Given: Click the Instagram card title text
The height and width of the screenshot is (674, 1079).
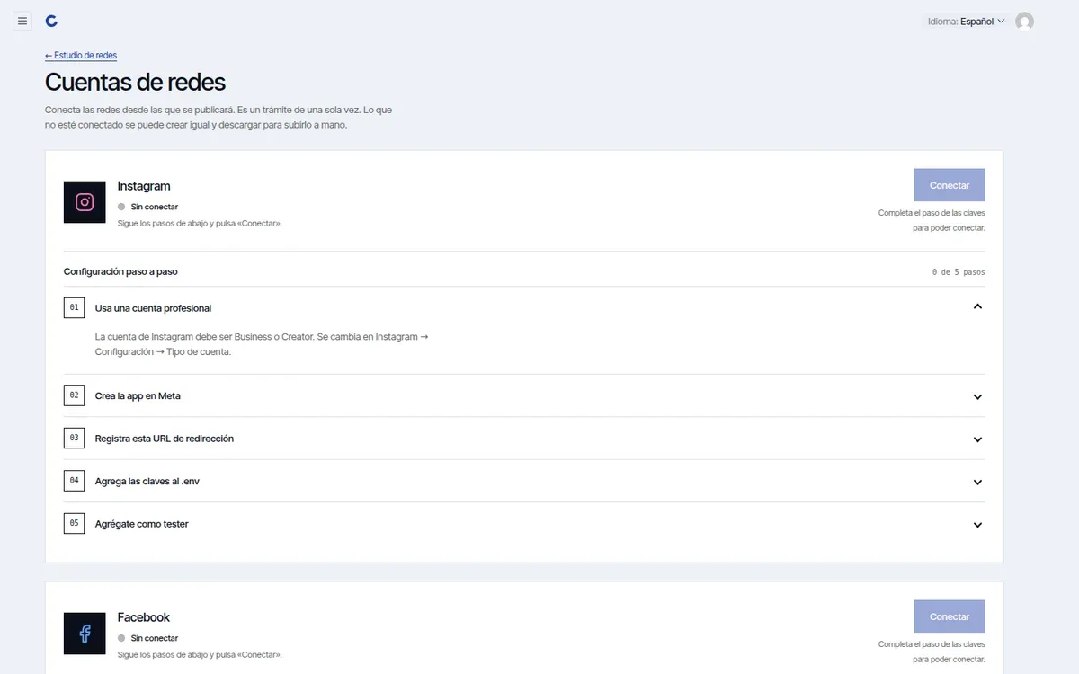Looking at the screenshot, I should tap(144, 186).
